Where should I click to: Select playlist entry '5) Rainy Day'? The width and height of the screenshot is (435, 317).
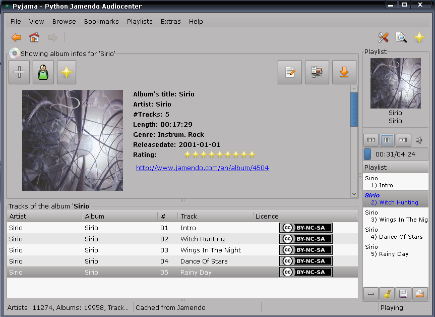tap(396, 250)
